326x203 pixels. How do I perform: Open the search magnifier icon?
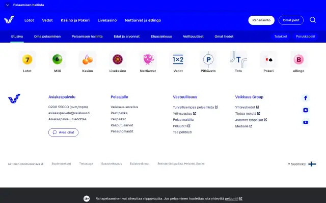tap(313, 20)
